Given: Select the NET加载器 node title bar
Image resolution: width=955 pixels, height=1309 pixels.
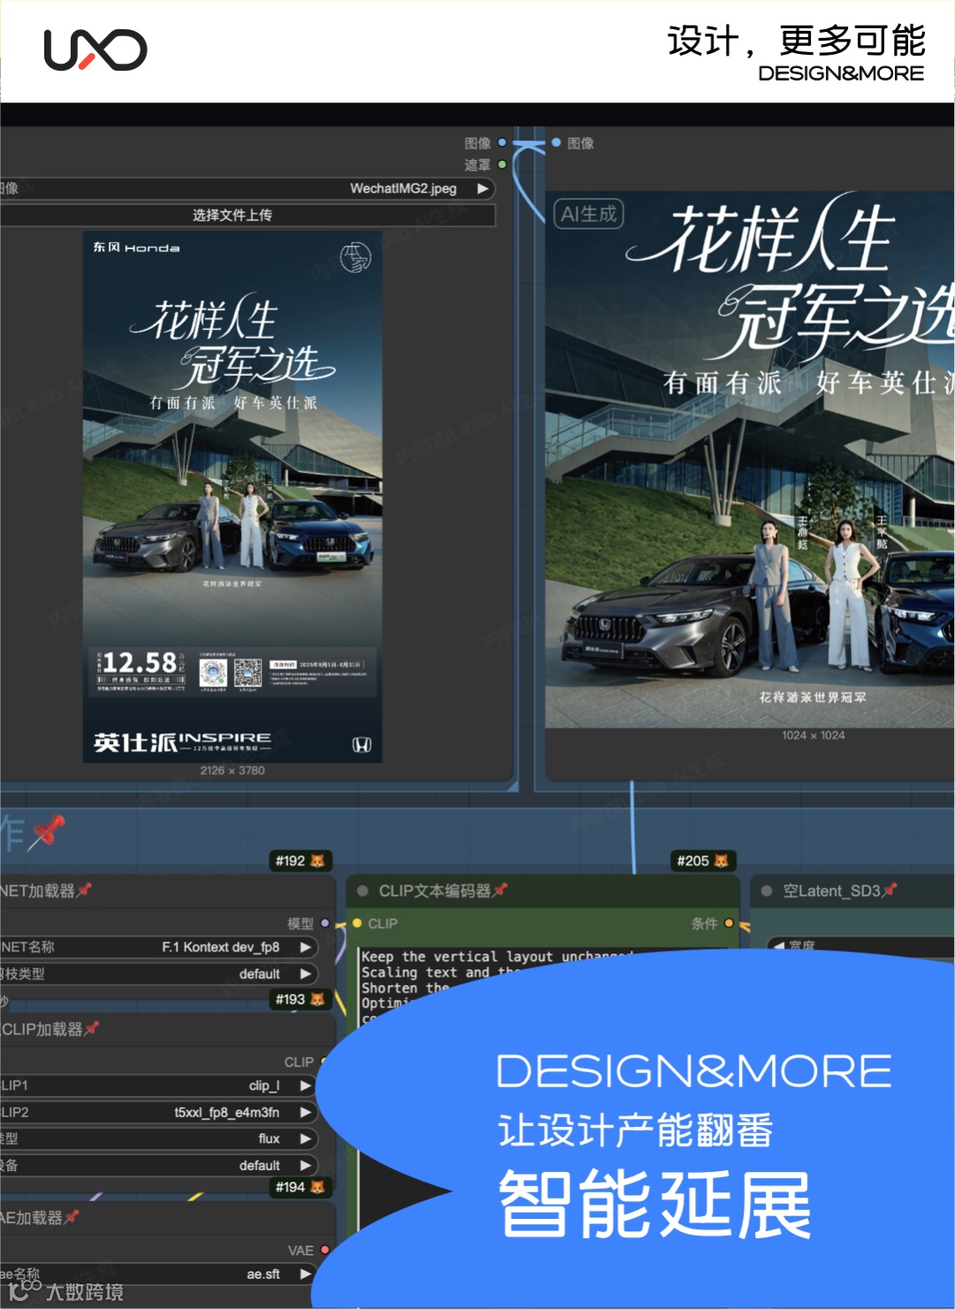Looking at the screenshot, I should [168, 891].
